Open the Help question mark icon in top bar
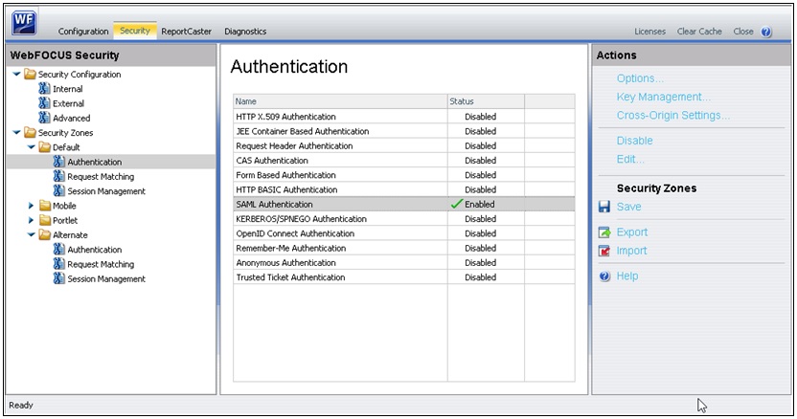 (766, 32)
